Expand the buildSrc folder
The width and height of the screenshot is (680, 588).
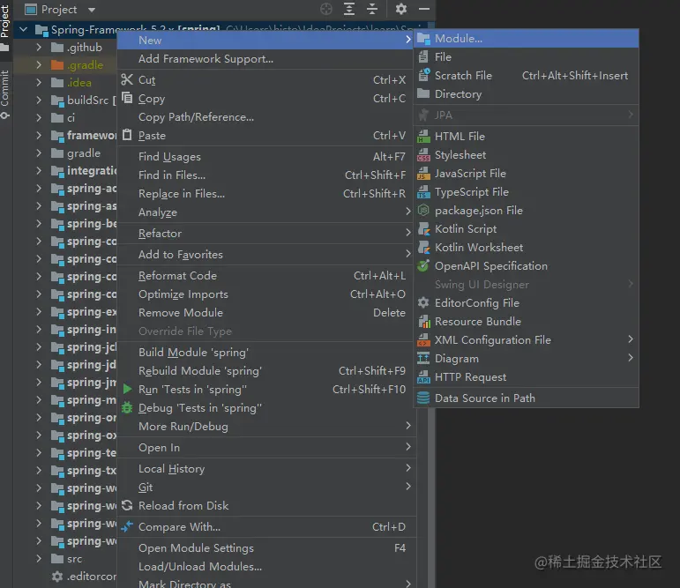(x=39, y=100)
